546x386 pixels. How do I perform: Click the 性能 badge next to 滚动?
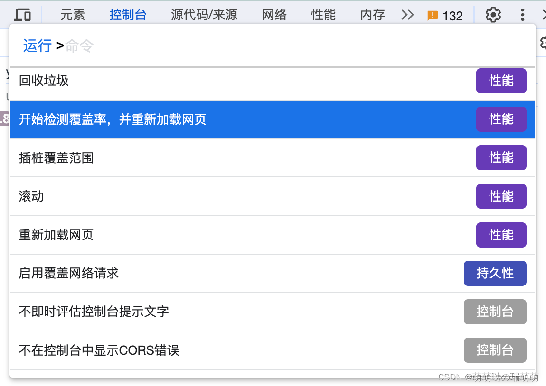point(501,196)
